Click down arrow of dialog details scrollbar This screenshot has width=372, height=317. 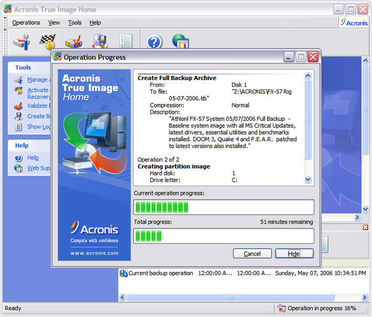[x=307, y=179]
